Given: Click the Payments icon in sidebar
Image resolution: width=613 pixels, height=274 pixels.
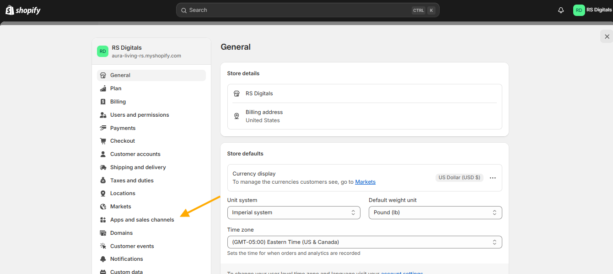Looking at the screenshot, I should pyautogui.click(x=103, y=128).
